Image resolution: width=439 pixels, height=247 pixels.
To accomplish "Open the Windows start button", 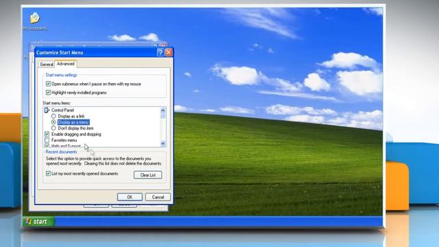I will click(x=38, y=222).
